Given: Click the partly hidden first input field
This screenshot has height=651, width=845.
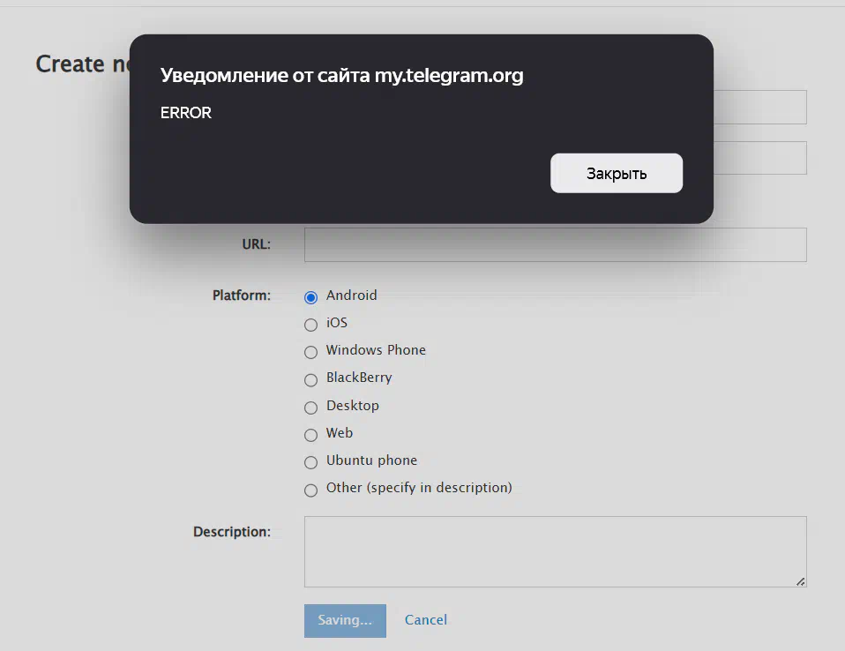Looking at the screenshot, I should (760, 108).
